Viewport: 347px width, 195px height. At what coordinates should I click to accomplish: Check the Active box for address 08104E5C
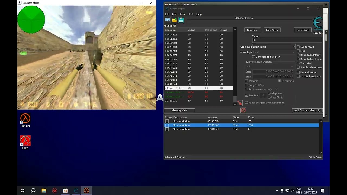[x=167, y=129]
